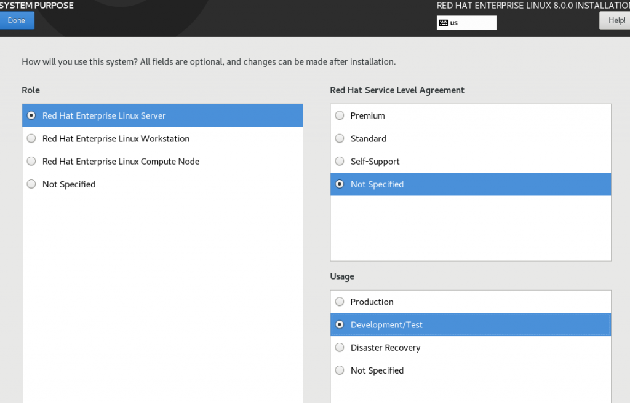
Task: Open the Help! button
Action: click(615, 20)
